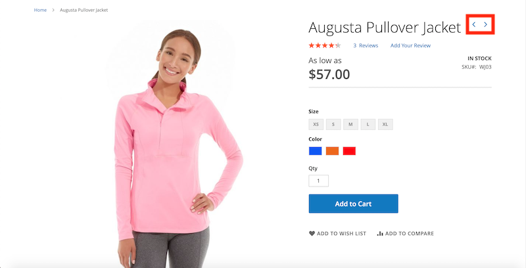Select the orange color swatch
Screen dimensions: 526x268
click(333, 151)
